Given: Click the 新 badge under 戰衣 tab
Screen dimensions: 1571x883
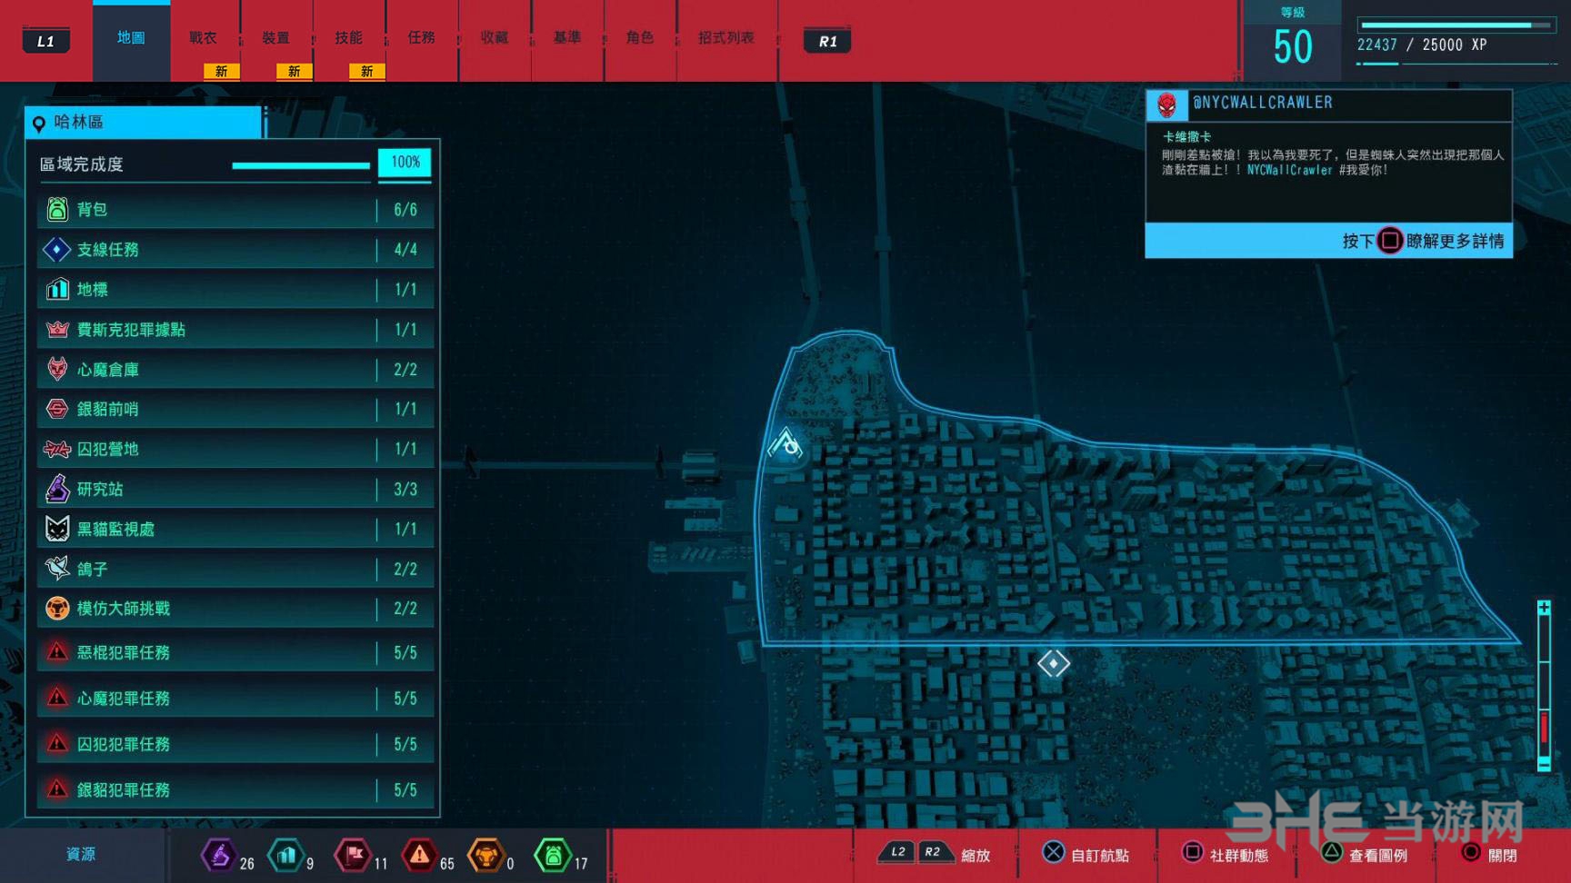Looking at the screenshot, I should tap(222, 71).
